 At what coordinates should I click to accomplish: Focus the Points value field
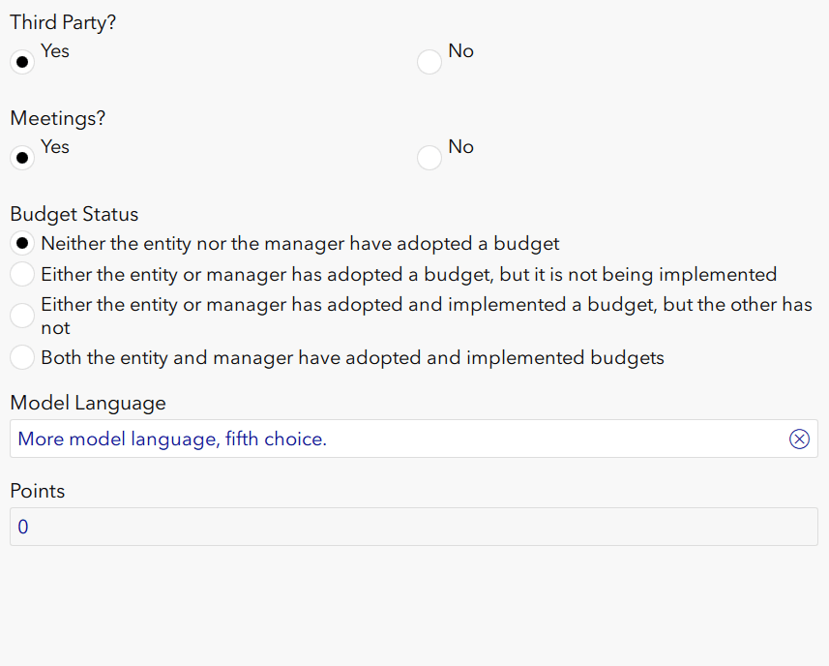[x=413, y=528]
